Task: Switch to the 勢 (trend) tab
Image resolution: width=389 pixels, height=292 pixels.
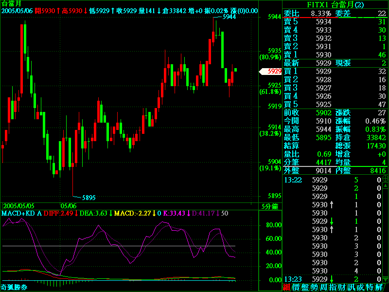Action: point(314,287)
